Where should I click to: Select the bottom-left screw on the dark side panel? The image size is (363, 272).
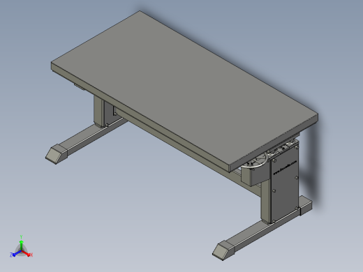click(x=274, y=221)
